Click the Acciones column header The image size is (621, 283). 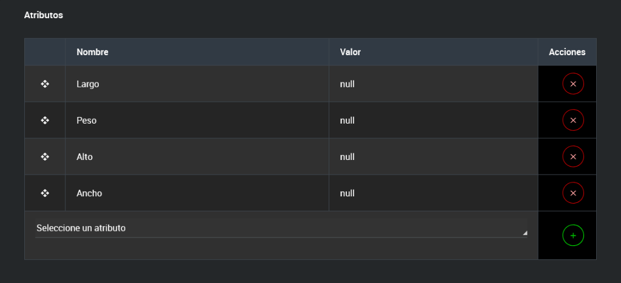click(x=567, y=52)
